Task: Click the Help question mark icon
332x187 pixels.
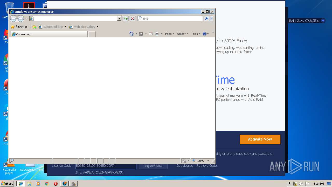Action: tap(205, 34)
